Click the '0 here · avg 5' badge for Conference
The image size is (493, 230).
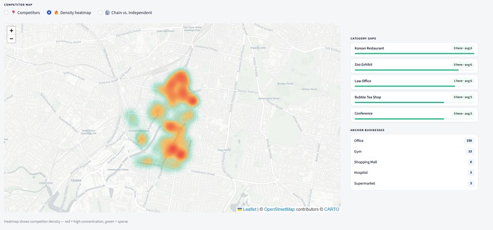point(463,113)
